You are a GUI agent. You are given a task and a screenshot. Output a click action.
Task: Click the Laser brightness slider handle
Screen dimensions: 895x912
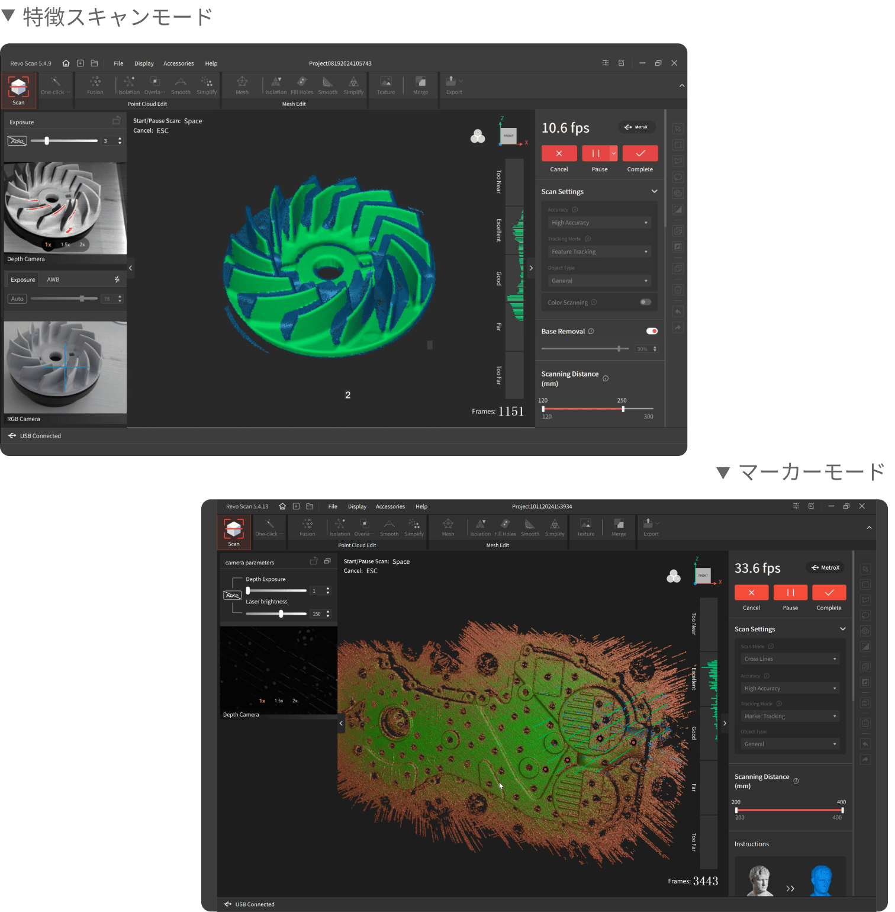pyautogui.click(x=281, y=614)
